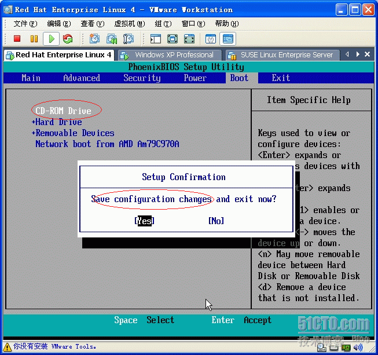This screenshot has width=378, height=355.
Task: Click the hard disk status bar icon
Action: pos(334,347)
